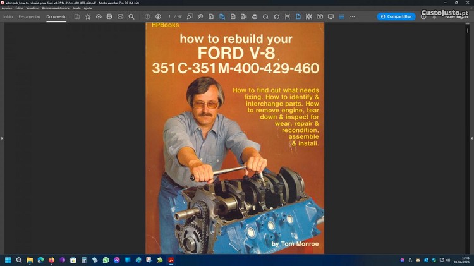474x266 pixels.
Task: Click the Compartilhar button
Action: pos(396,16)
